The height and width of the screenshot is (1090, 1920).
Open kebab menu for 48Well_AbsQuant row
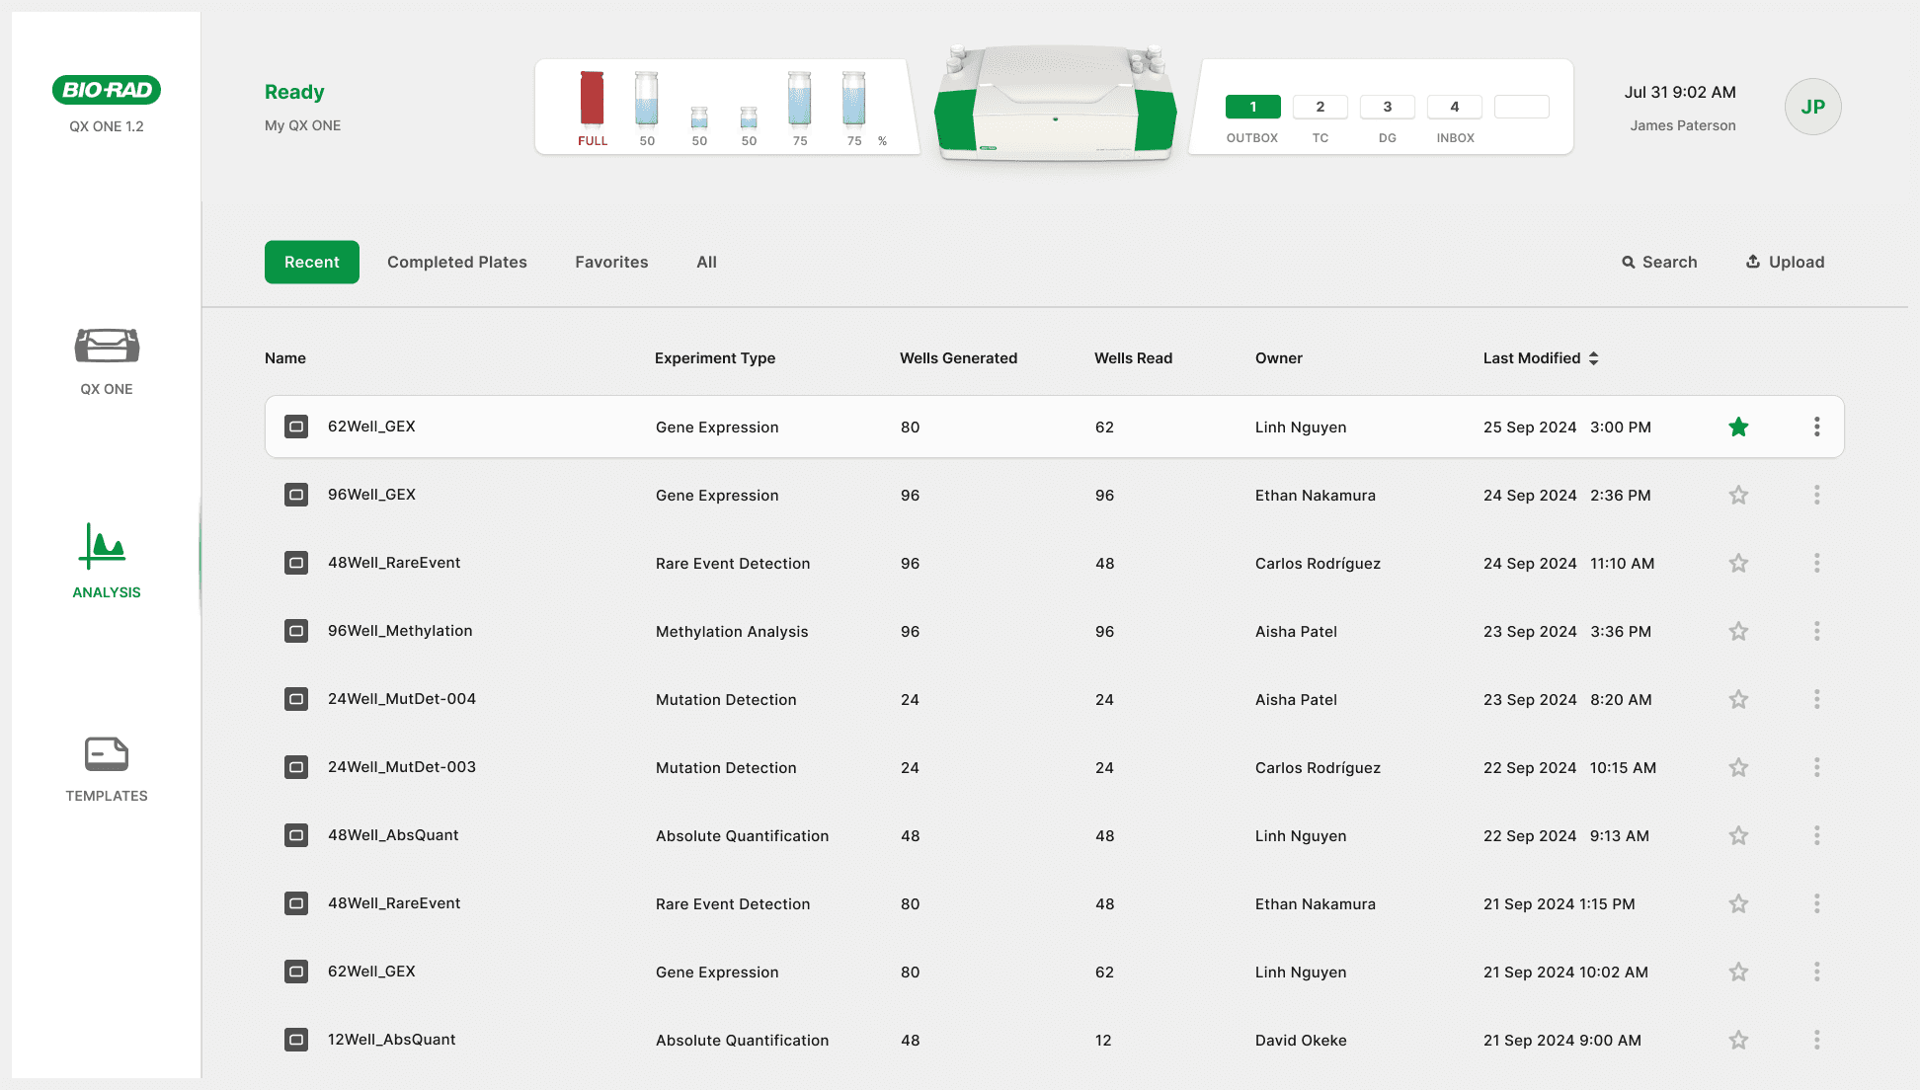pos(1816,835)
